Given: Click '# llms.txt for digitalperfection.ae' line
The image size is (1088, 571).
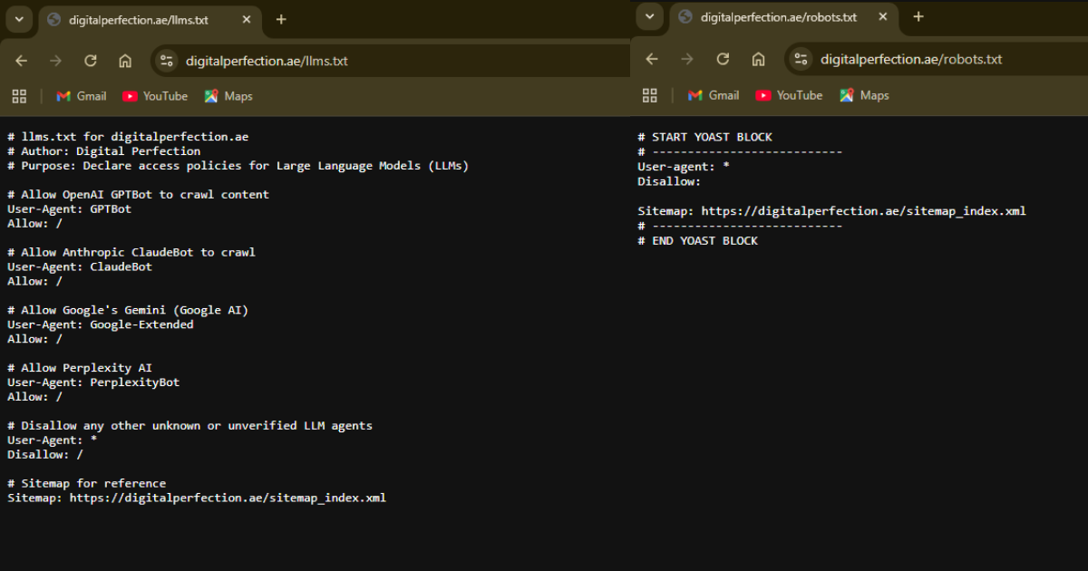Looking at the screenshot, I should pyautogui.click(x=128, y=137).
